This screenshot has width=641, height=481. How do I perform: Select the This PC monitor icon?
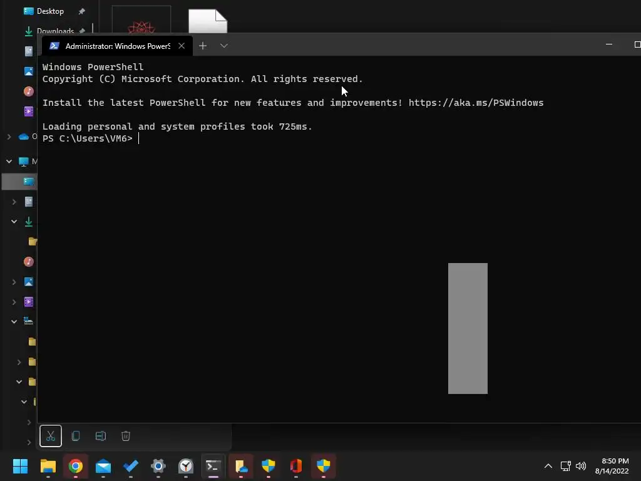24,162
